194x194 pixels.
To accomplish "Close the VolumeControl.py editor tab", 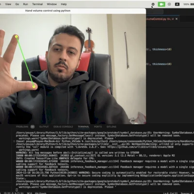I will [177, 19].
